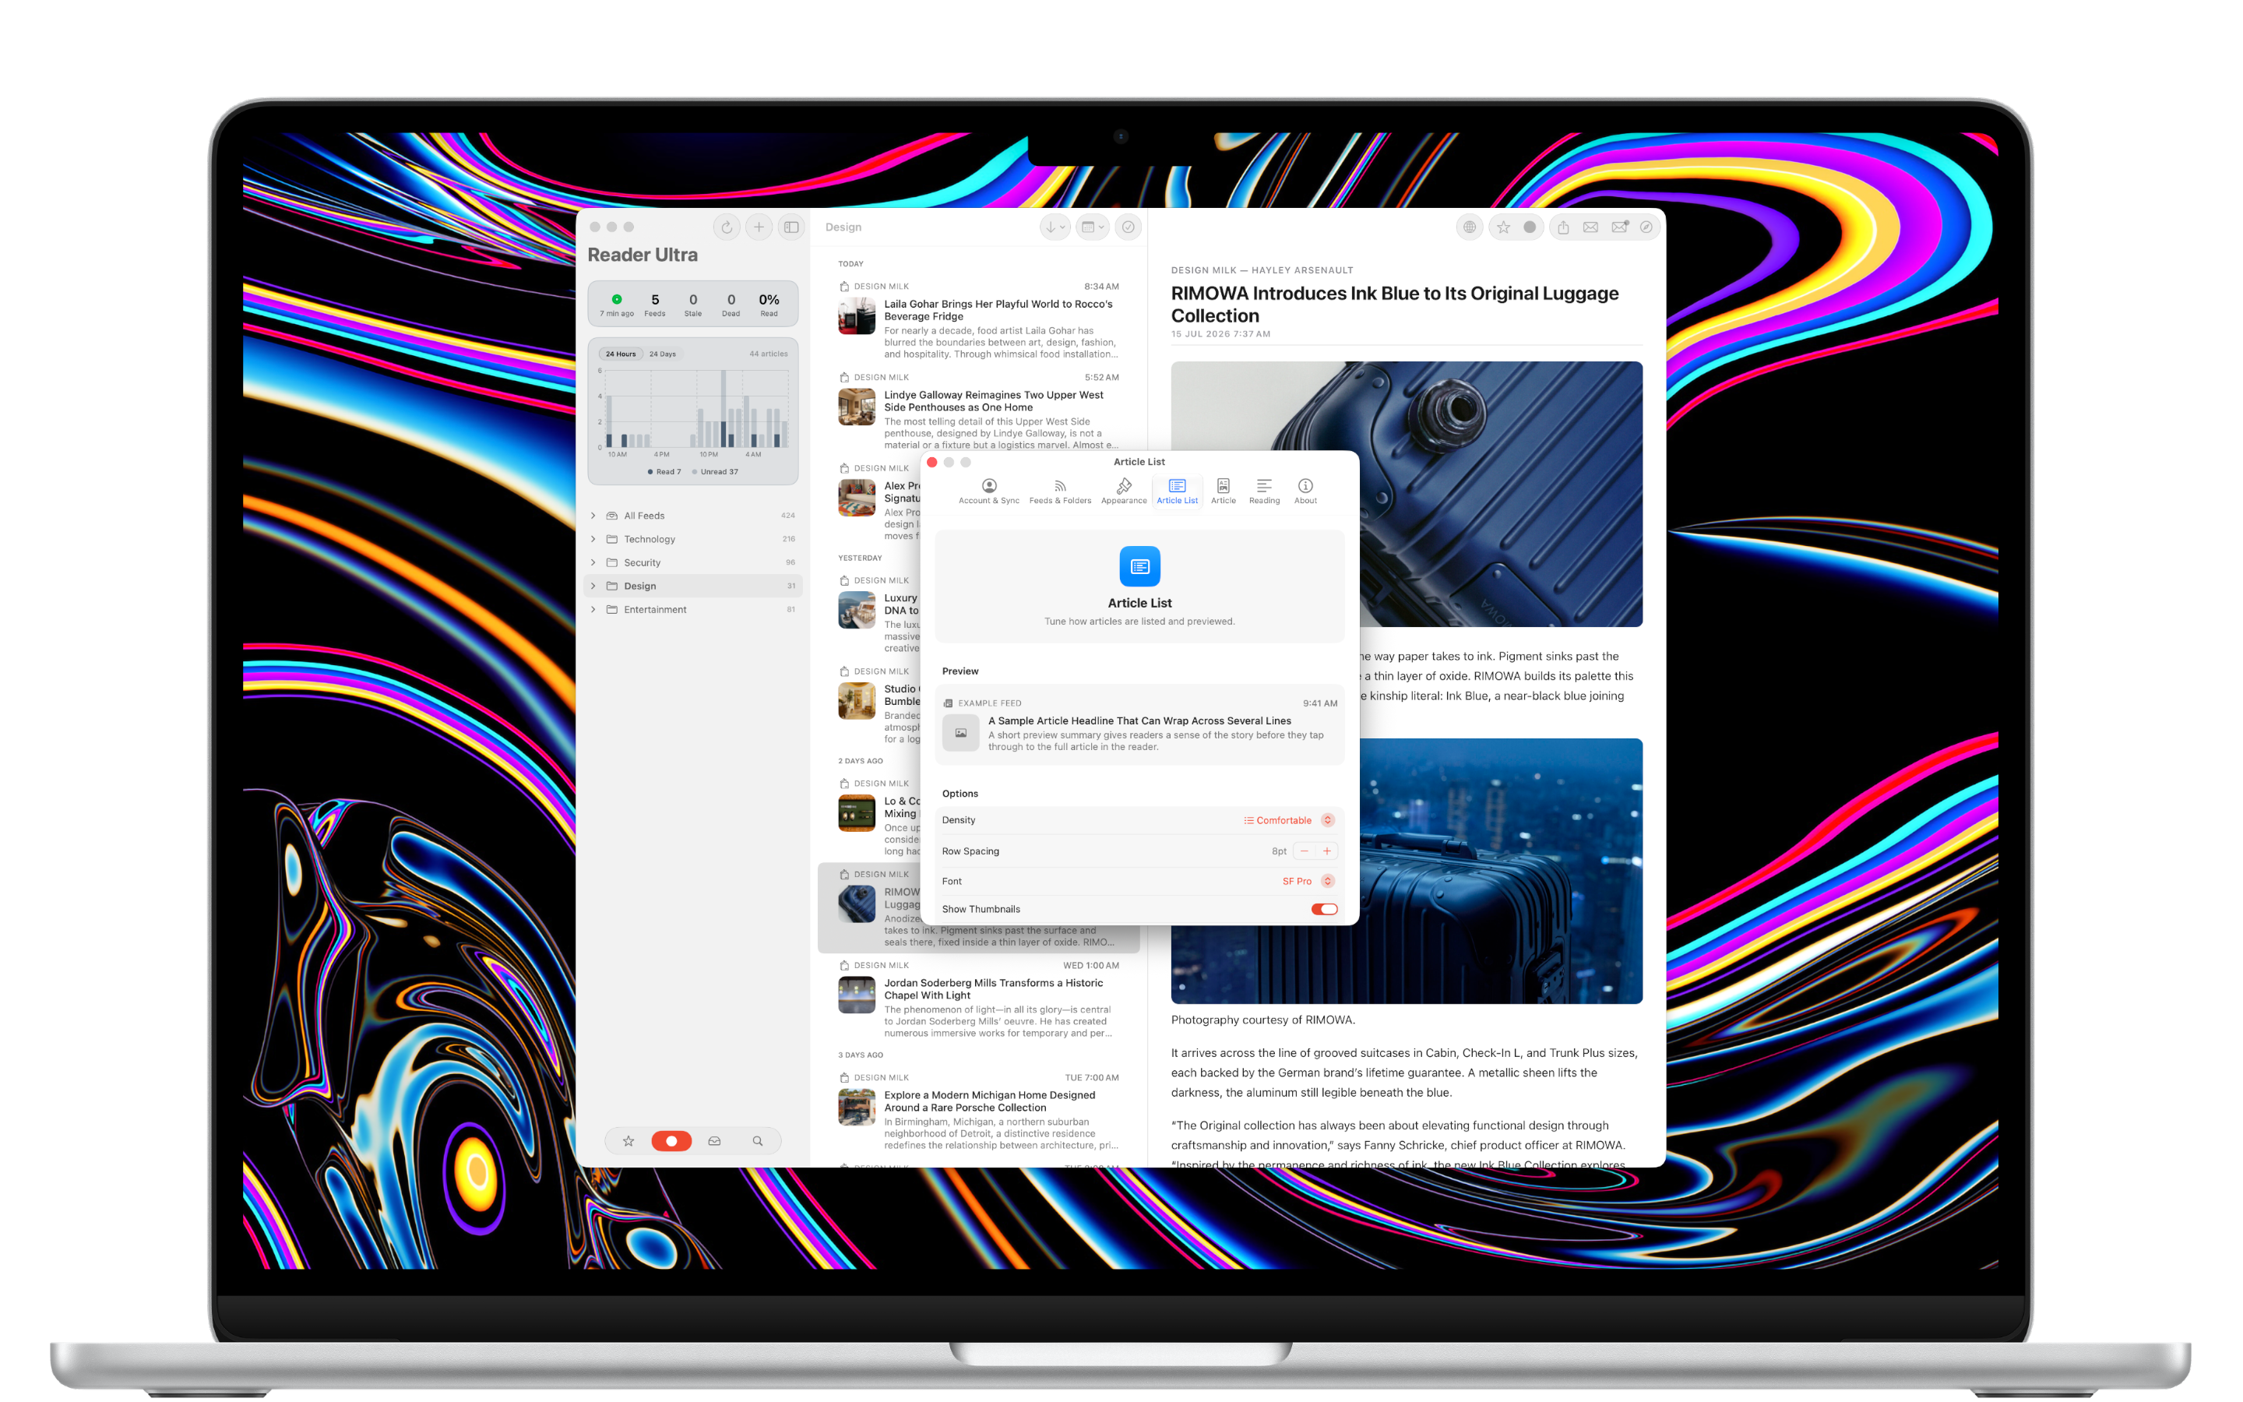2243x1402 pixels.
Task: Select the All Feeds row
Action: [x=693, y=516]
